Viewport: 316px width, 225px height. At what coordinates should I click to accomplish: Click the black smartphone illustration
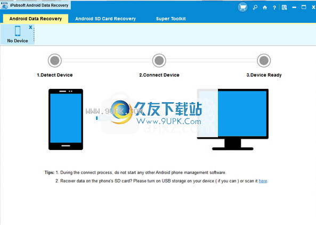coord(66,119)
